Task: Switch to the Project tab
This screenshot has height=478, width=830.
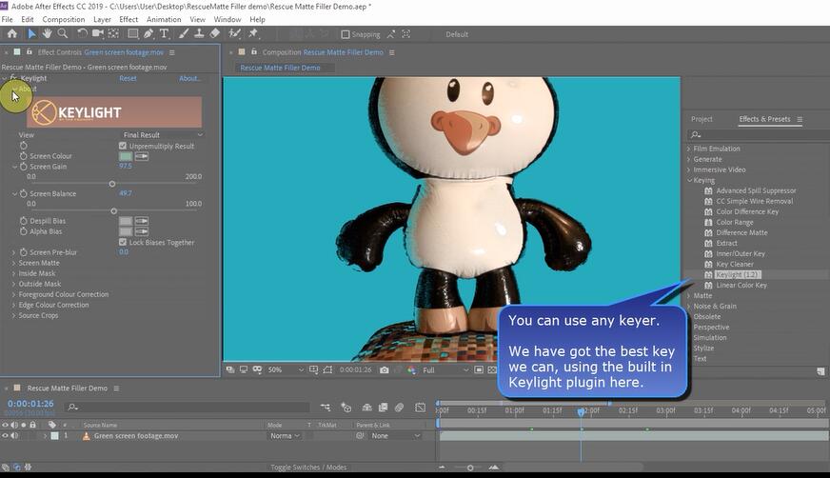Action: click(702, 119)
